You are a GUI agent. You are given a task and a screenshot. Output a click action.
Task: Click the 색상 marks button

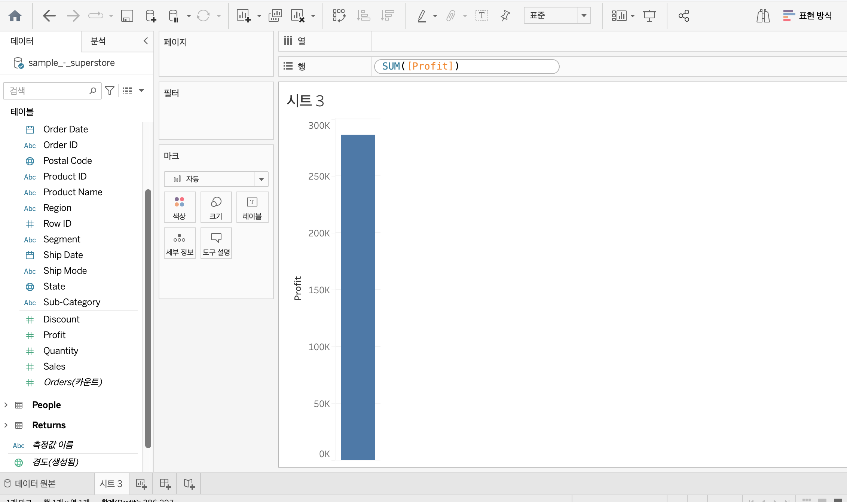tap(180, 207)
